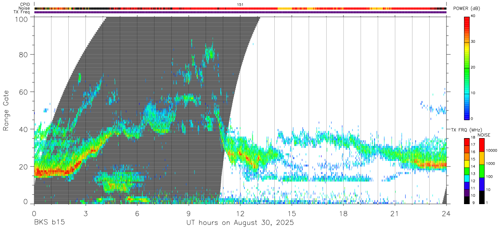Click the Range Gate axis title
The height and width of the screenshot is (231, 502).
[7, 110]
